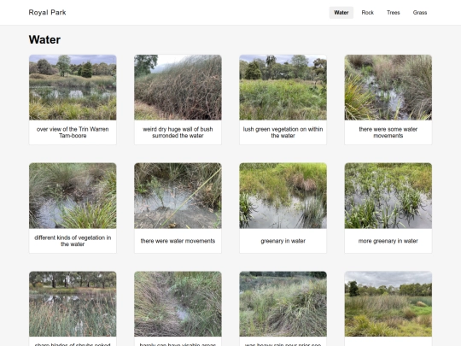This screenshot has width=461, height=346.
Task: Click the 'Water' page heading
Action: [x=44, y=39]
